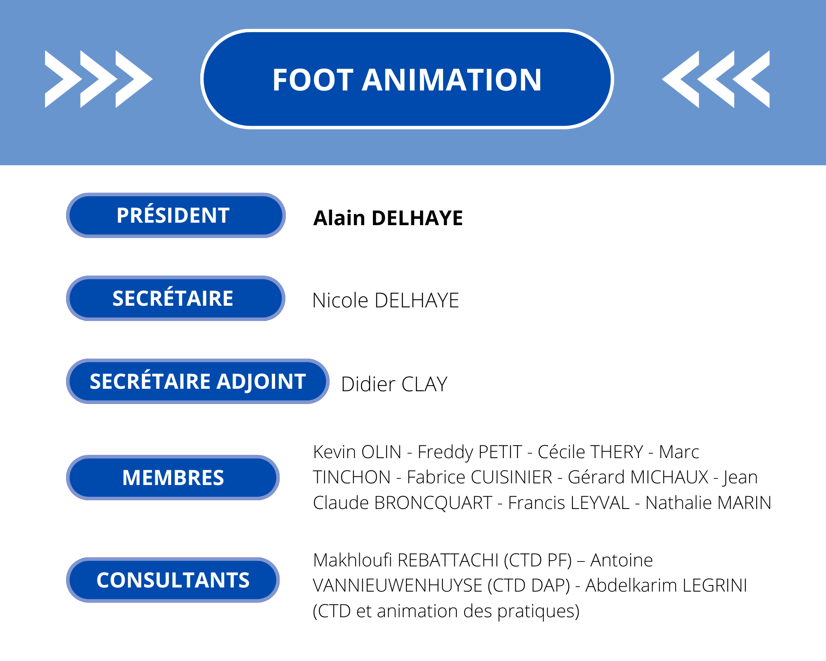Click Gérard MICHAUX in members list

point(638,477)
